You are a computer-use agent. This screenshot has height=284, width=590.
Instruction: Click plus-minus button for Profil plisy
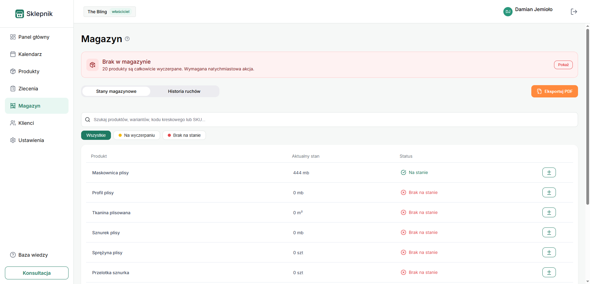point(549,192)
